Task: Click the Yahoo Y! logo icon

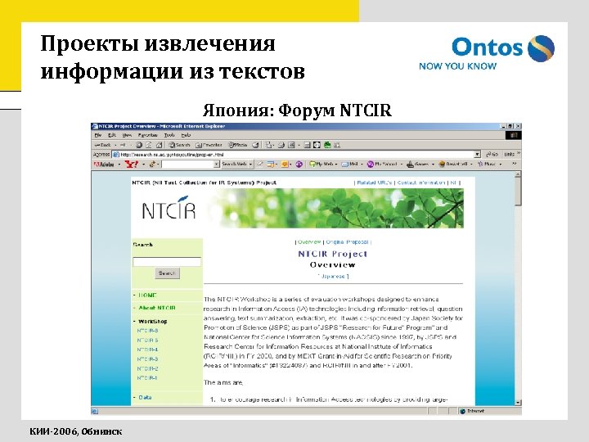Action: [x=132, y=164]
